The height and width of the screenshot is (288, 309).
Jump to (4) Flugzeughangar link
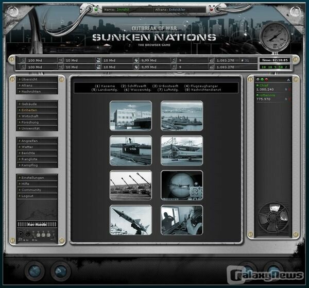coord(201,86)
